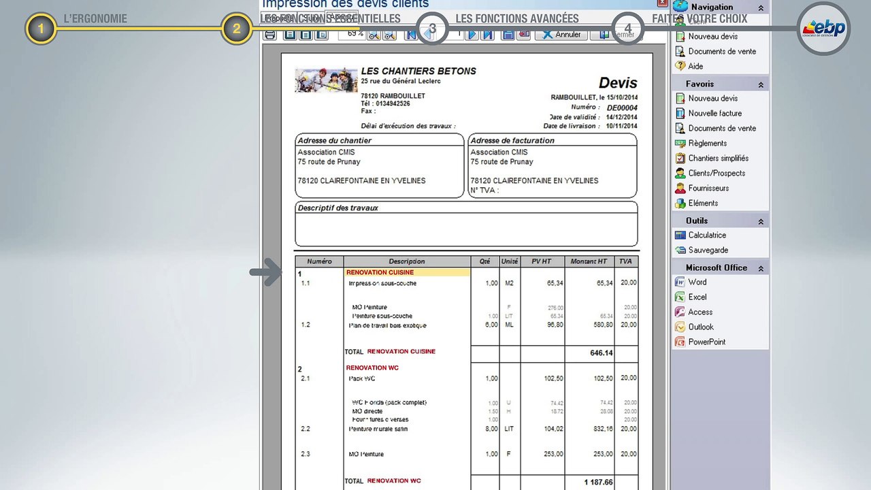This screenshot has width=871, height=490.
Task: Click the total amount 1 187.66
Action: click(x=598, y=483)
